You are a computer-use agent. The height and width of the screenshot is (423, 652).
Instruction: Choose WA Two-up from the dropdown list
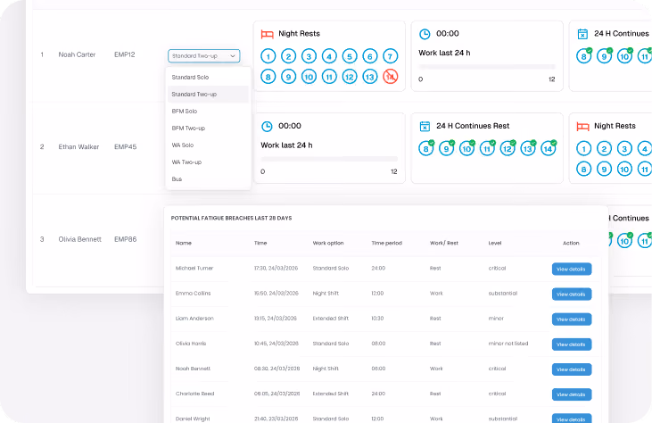208,162
